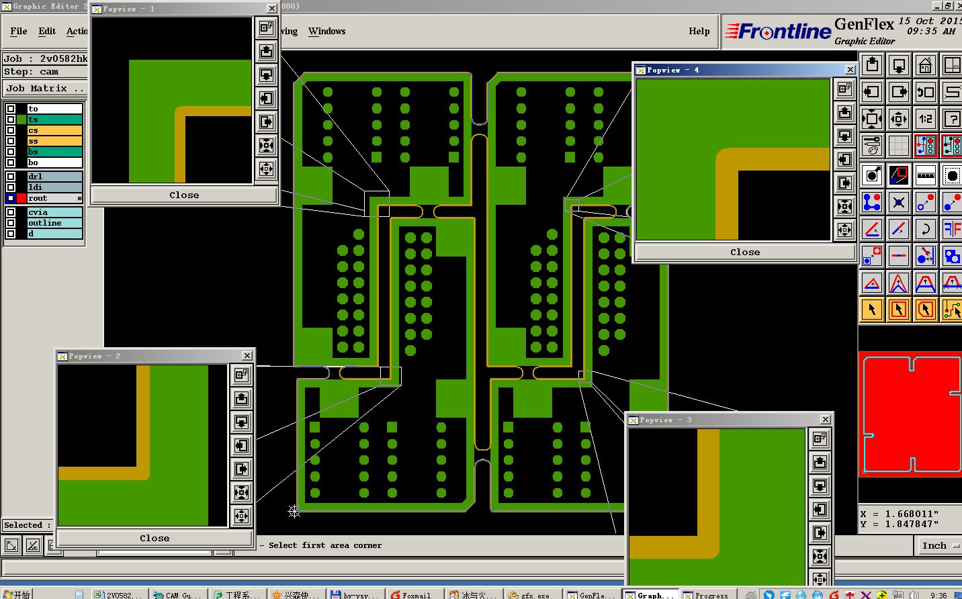This screenshot has height=599, width=962.
Task: Click Close button in Popview 4
Action: [x=745, y=252]
